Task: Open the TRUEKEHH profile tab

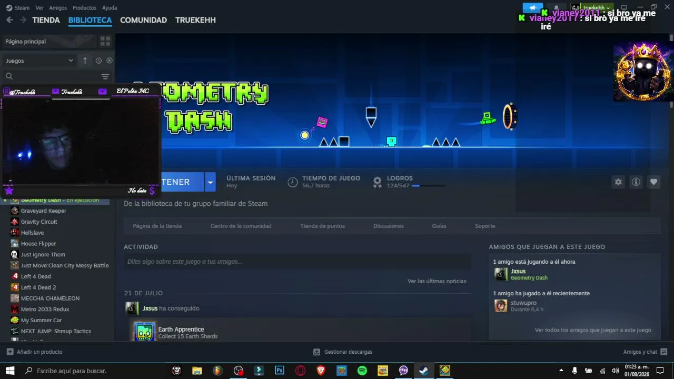Action: coord(195,20)
